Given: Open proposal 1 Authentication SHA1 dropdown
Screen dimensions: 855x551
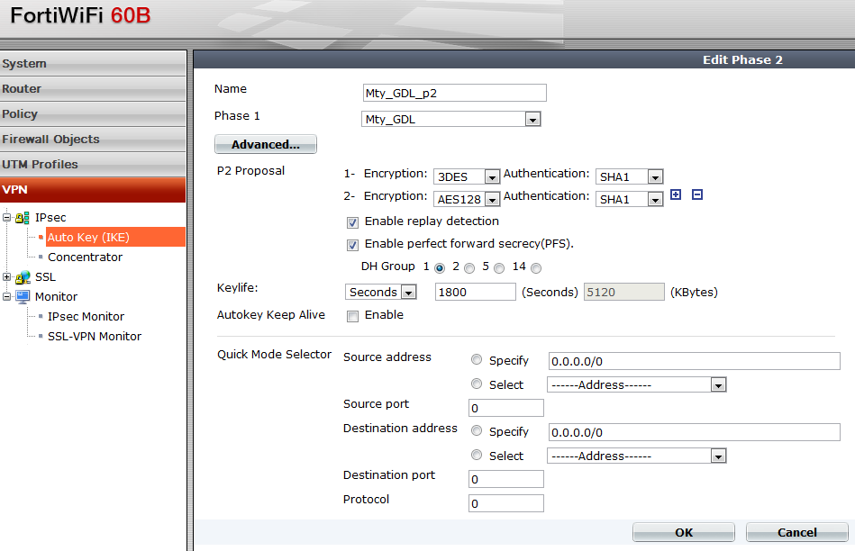Looking at the screenshot, I should coord(629,176).
